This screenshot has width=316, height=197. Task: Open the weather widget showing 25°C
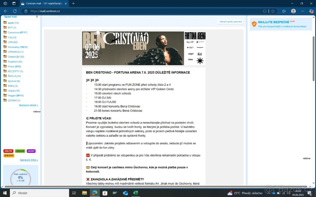[245, 193]
